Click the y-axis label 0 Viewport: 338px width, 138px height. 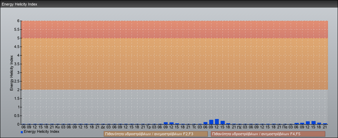pyautogui.click(x=19, y=124)
